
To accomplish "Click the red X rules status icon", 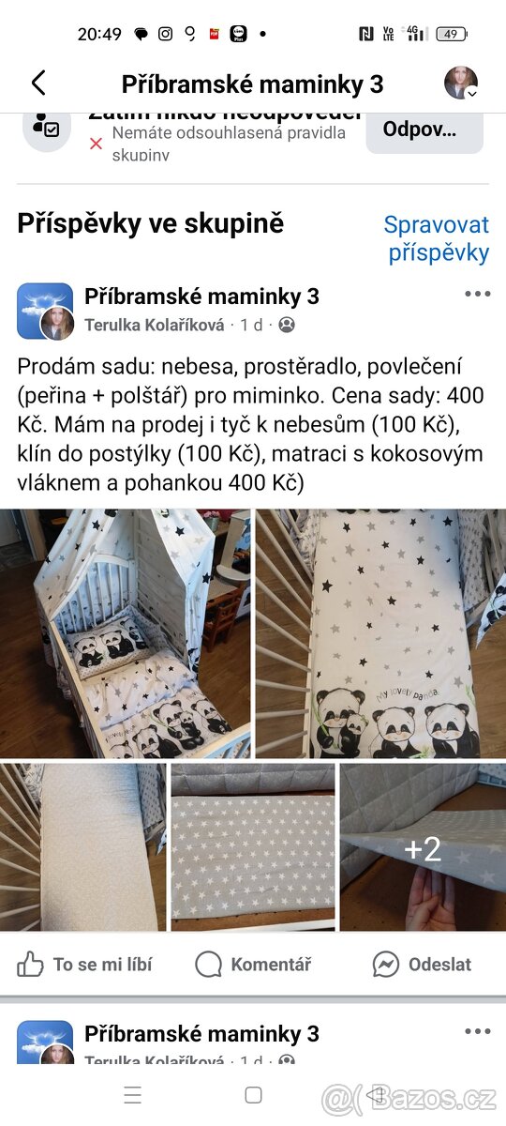I will tap(96, 144).
